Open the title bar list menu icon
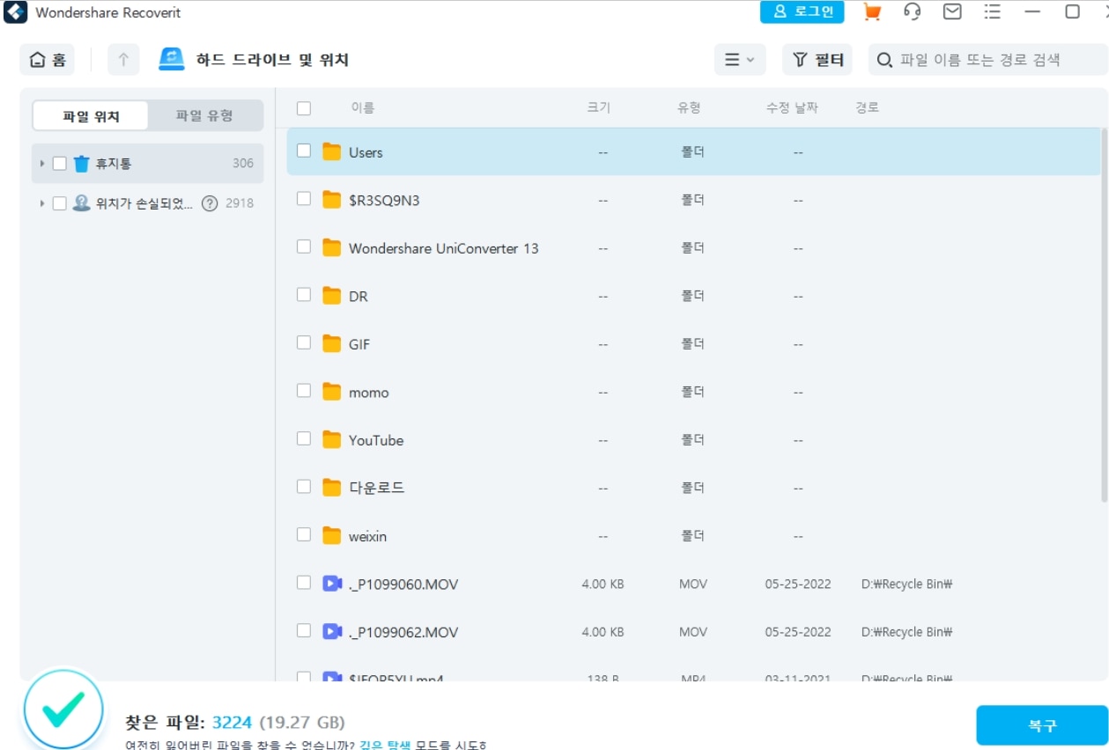The height and width of the screenshot is (750, 1109). [993, 12]
